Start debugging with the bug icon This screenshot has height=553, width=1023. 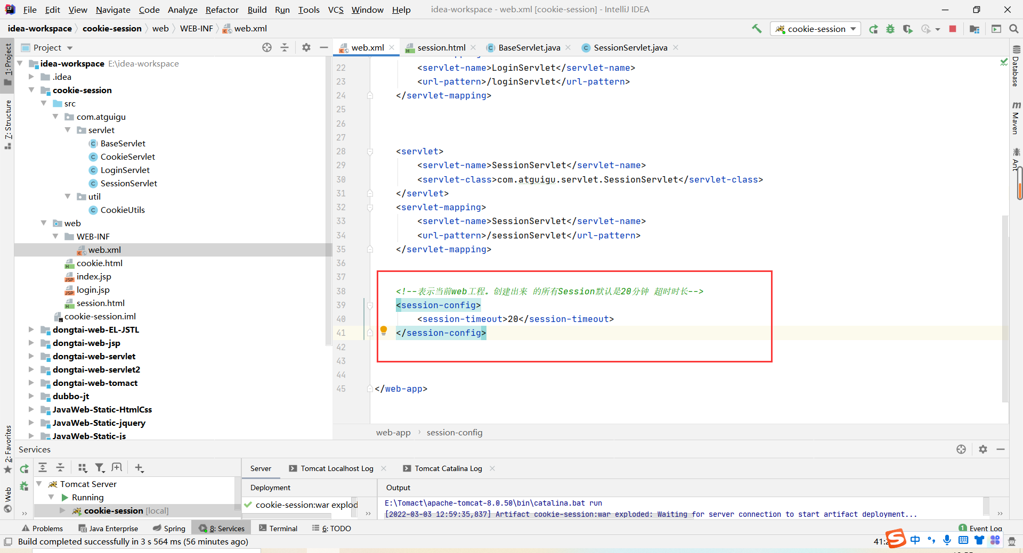point(890,29)
